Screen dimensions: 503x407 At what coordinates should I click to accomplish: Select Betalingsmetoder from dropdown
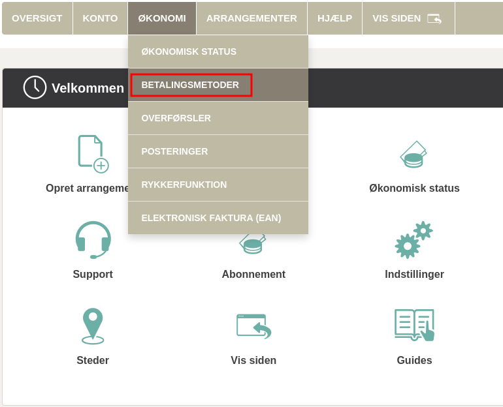pos(218,85)
